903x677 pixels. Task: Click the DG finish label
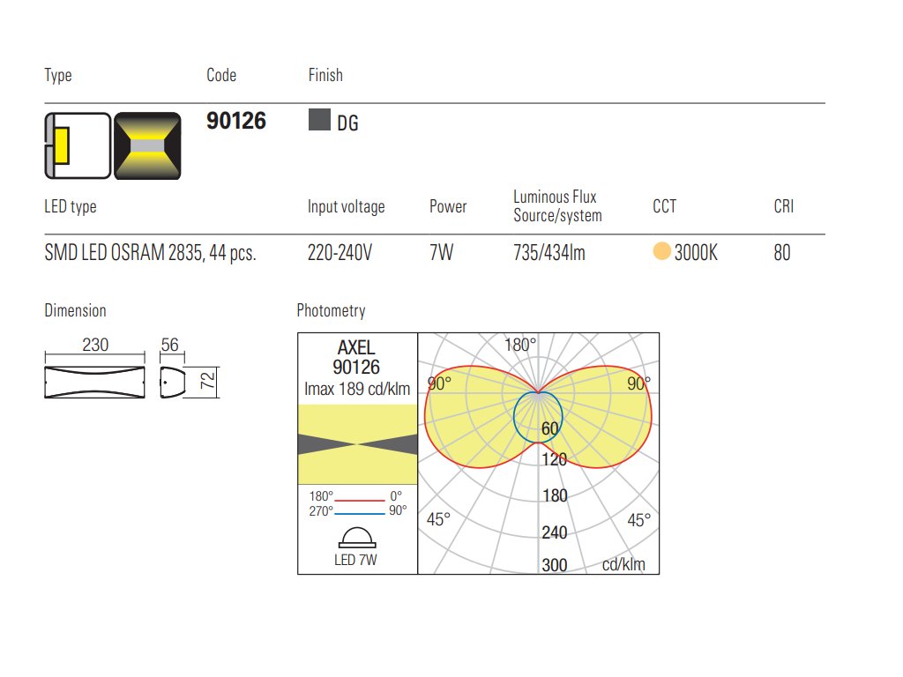pos(347,123)
